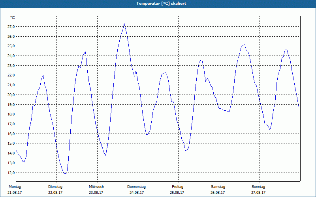Viewport: 316px width, 197px height.
Task: Click the 'Temperatur [°C] skaliert' title
Action: [x=161, y=4]
